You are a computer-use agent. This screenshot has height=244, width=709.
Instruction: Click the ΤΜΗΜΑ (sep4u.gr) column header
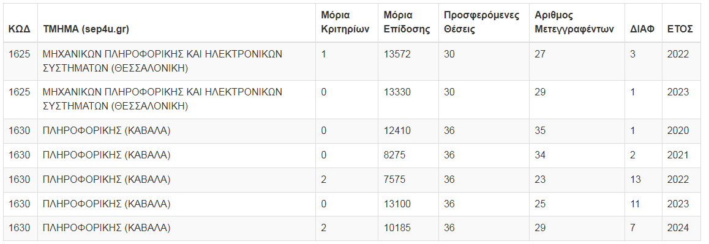[x=86, y=29]
